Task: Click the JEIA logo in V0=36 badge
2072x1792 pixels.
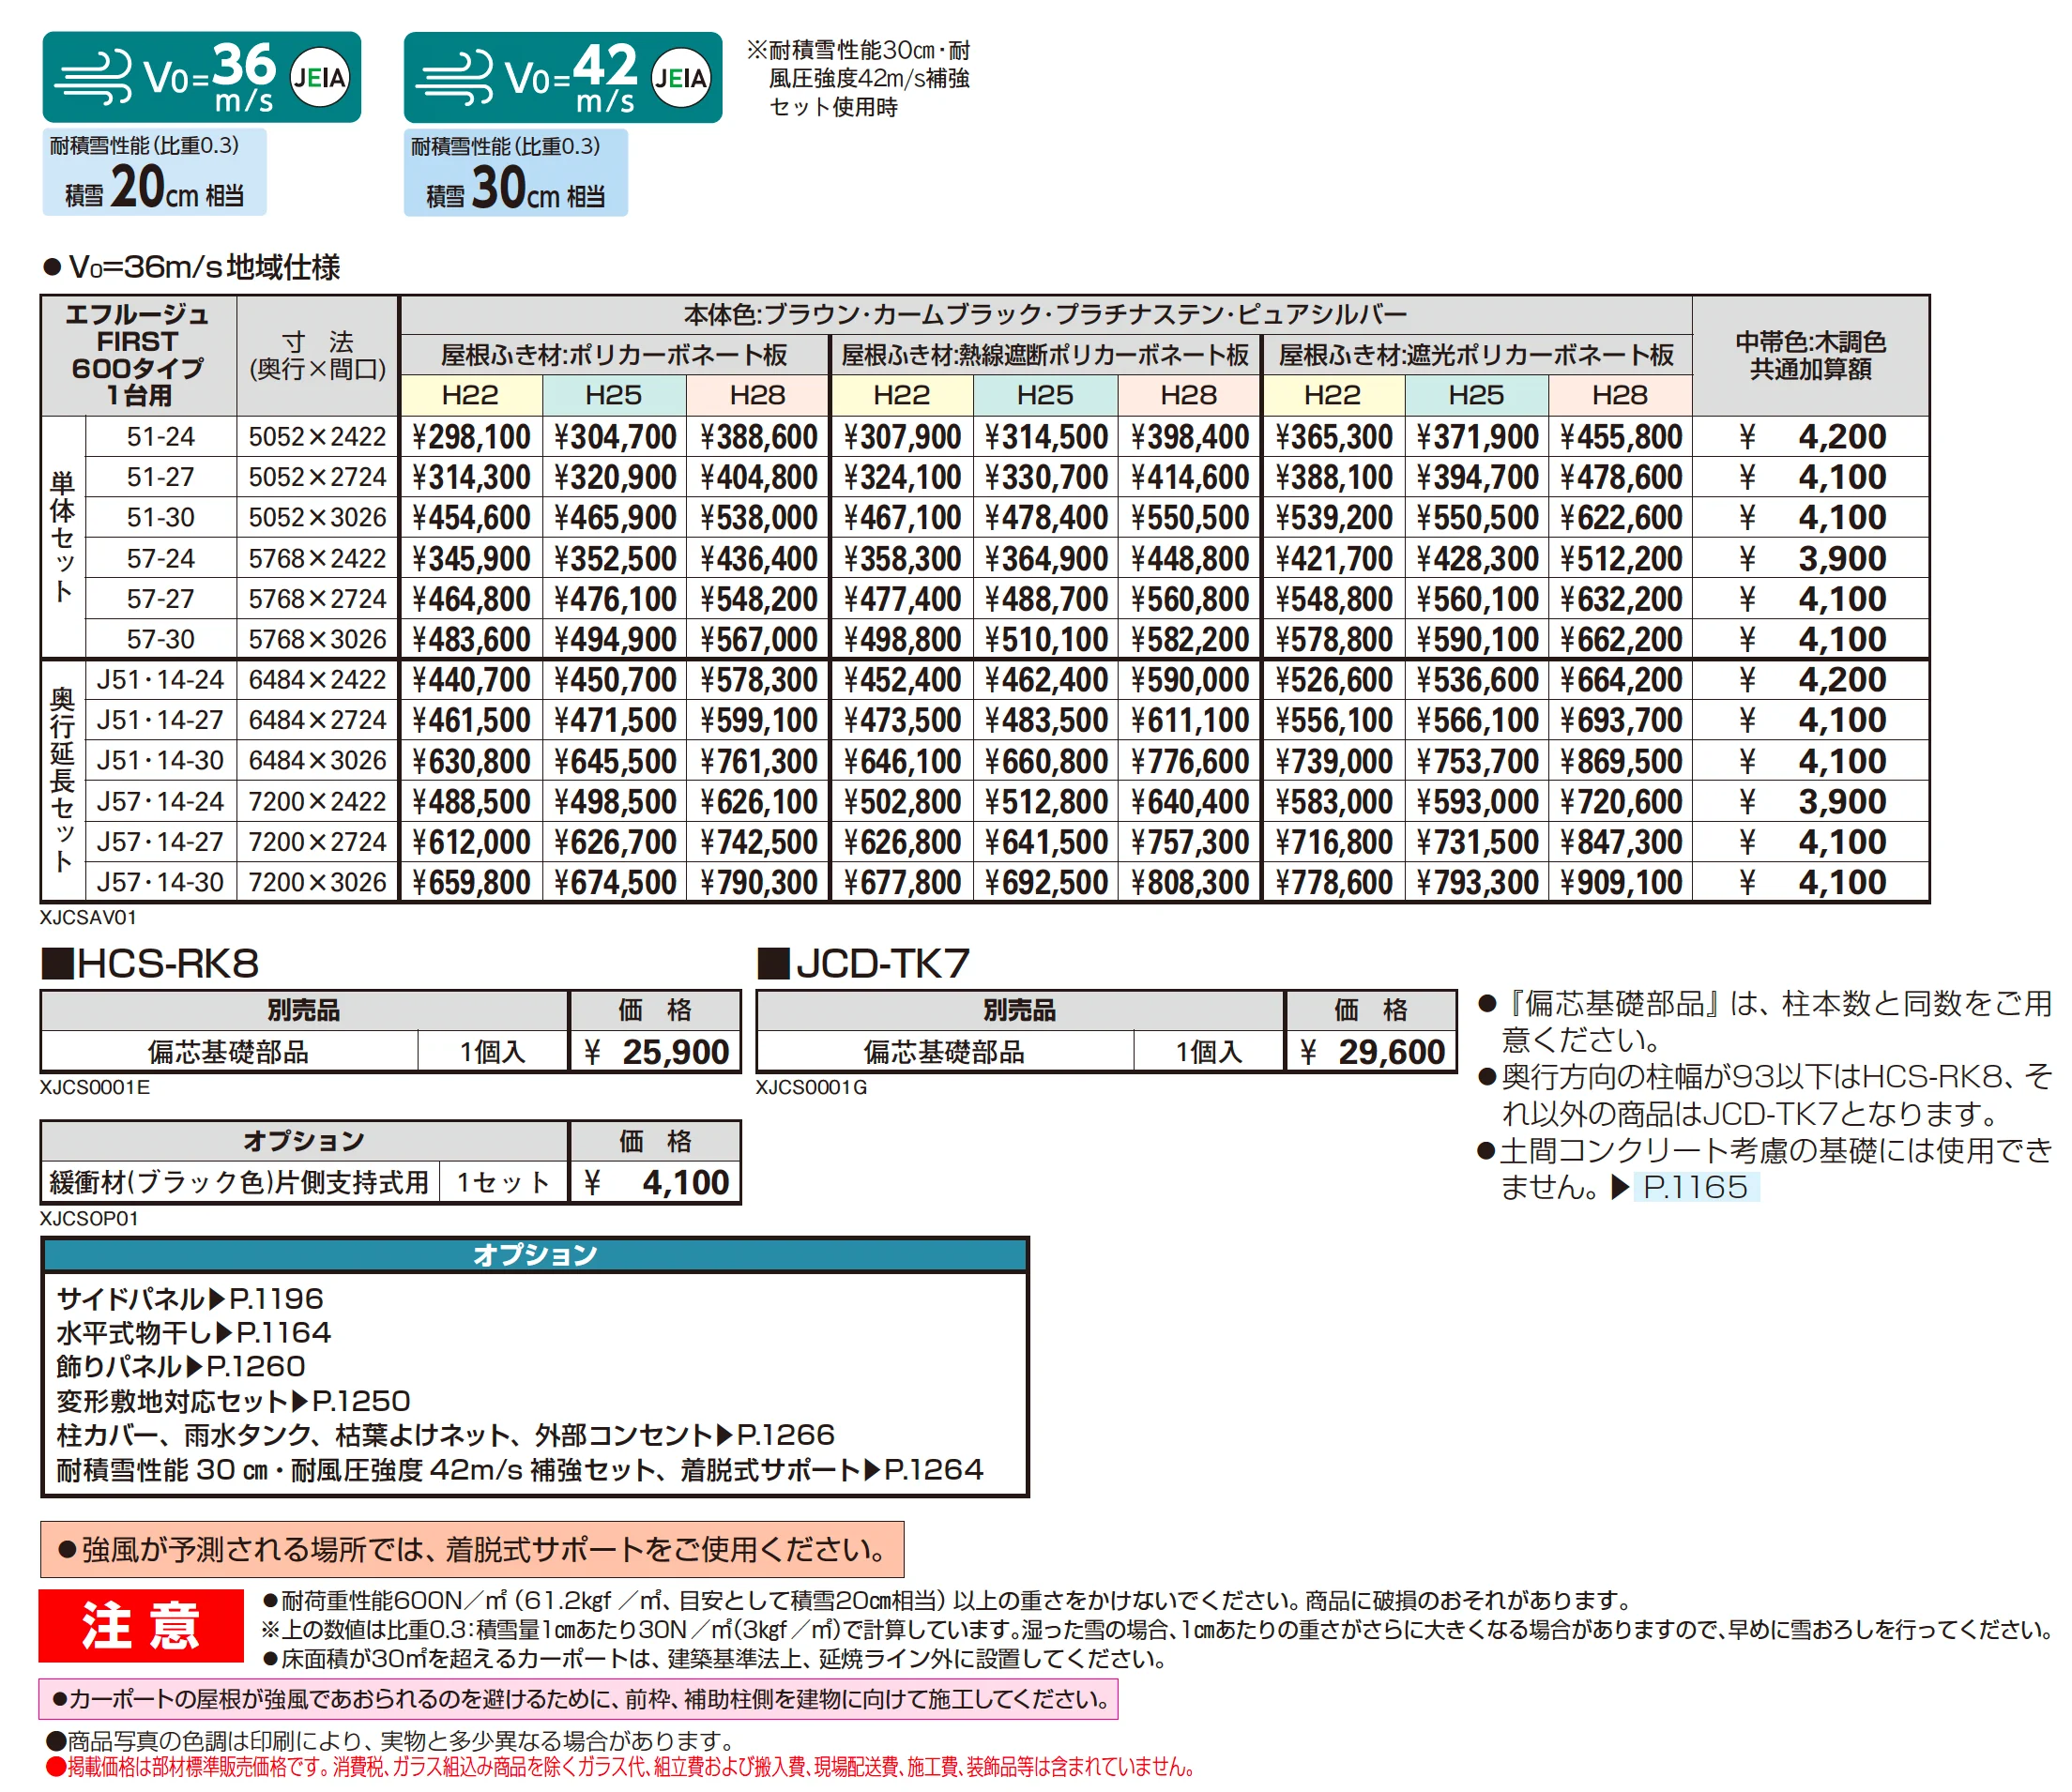Action: 320,77
